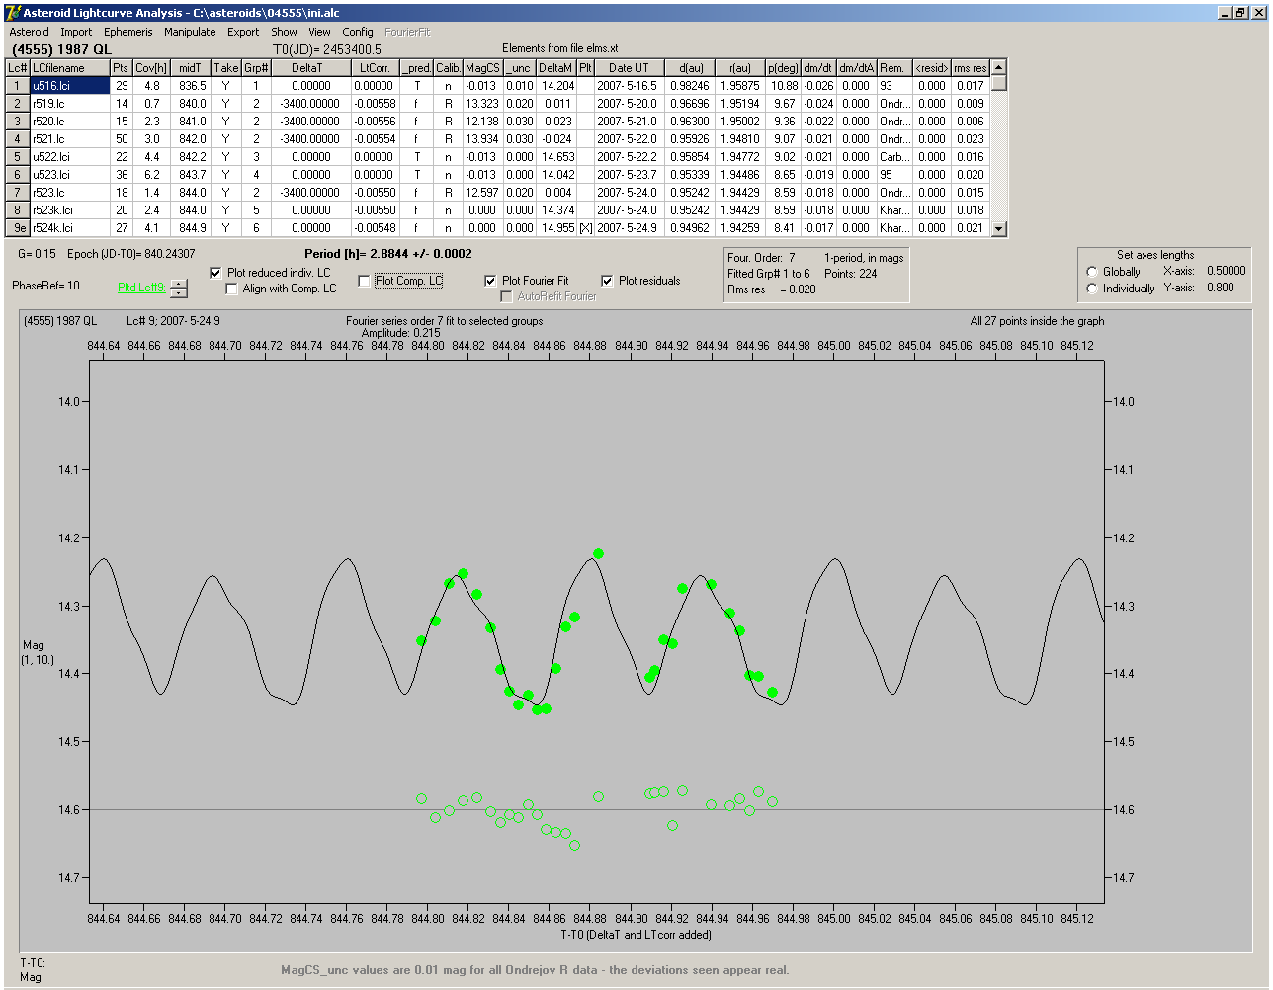
Task: Click the 2007- 5-23.7 date cell
Action: (x=629, y=175)
